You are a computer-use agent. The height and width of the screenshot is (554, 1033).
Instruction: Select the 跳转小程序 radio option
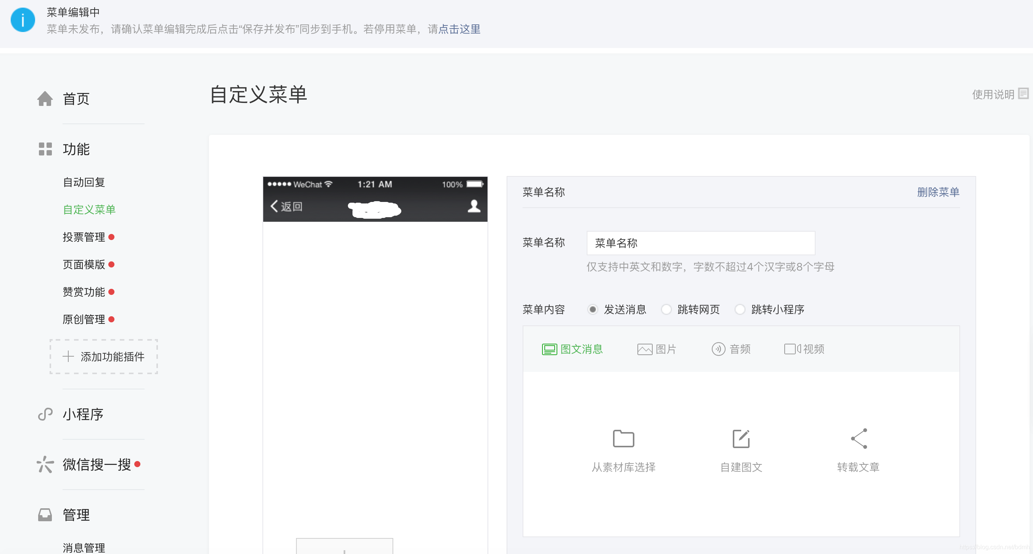point(740,309)
